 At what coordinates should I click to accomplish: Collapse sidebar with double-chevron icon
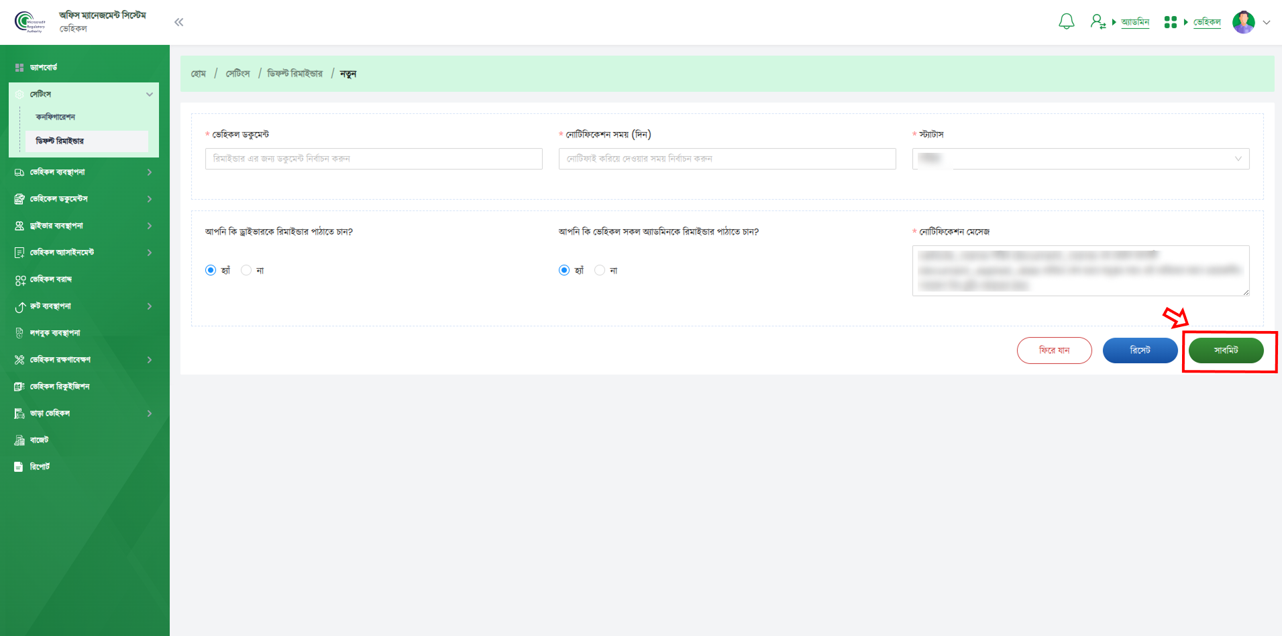tap(178, 22)
